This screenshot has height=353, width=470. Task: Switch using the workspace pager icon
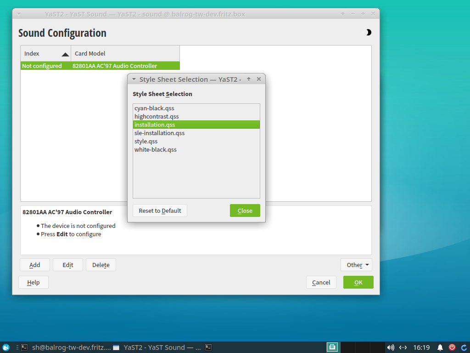click(332, 347)
